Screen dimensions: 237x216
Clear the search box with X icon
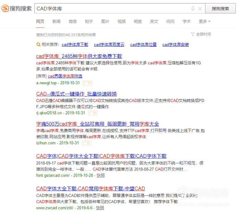(200, 9)
